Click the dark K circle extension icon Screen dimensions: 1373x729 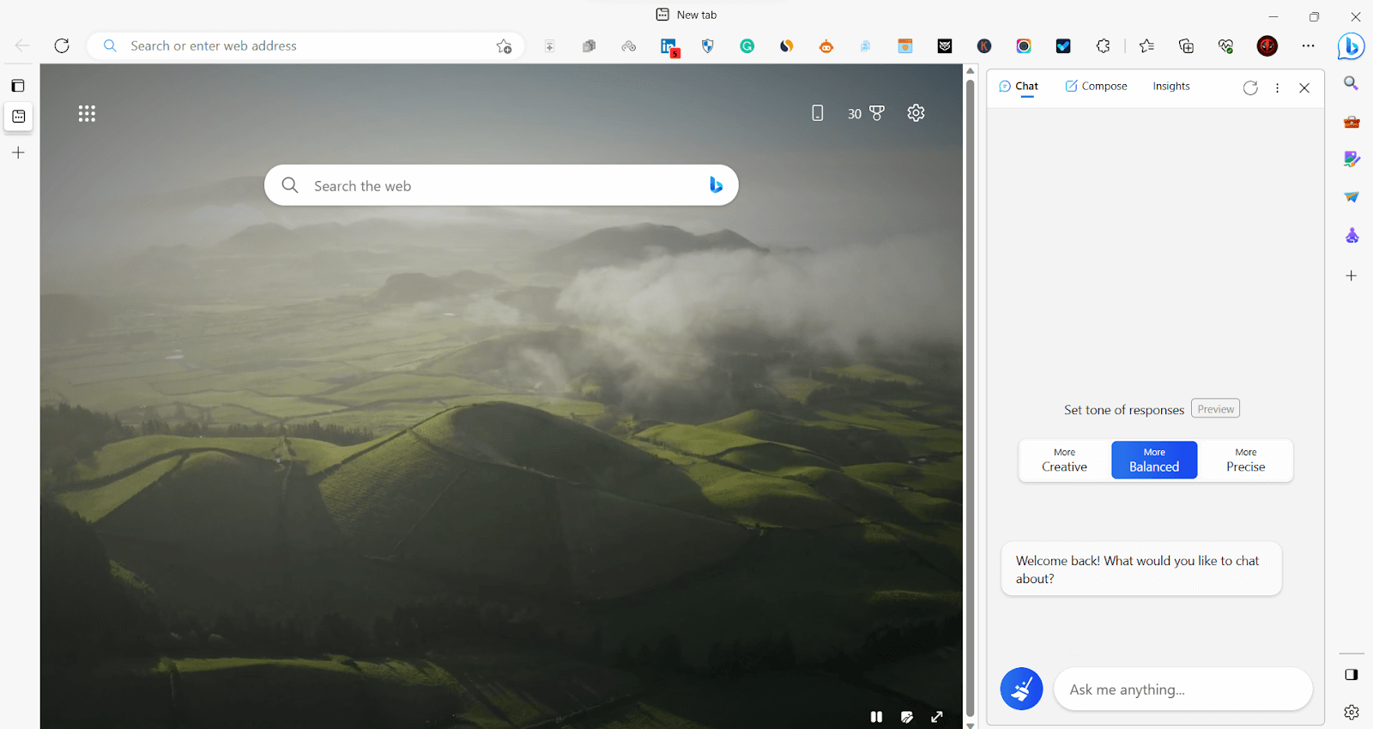point(984,46)
